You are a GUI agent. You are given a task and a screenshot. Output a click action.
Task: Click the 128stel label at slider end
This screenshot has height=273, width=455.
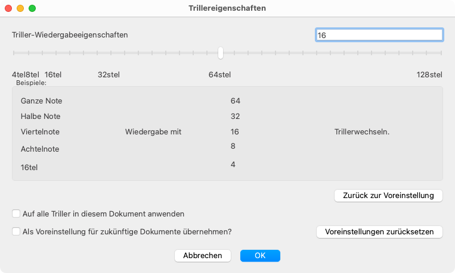(429, 74)
